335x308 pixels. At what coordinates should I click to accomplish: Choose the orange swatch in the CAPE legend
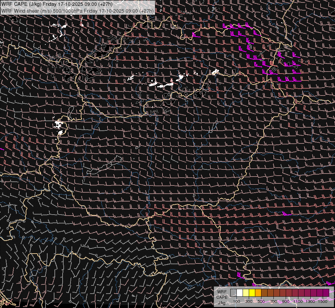(258, 293)
